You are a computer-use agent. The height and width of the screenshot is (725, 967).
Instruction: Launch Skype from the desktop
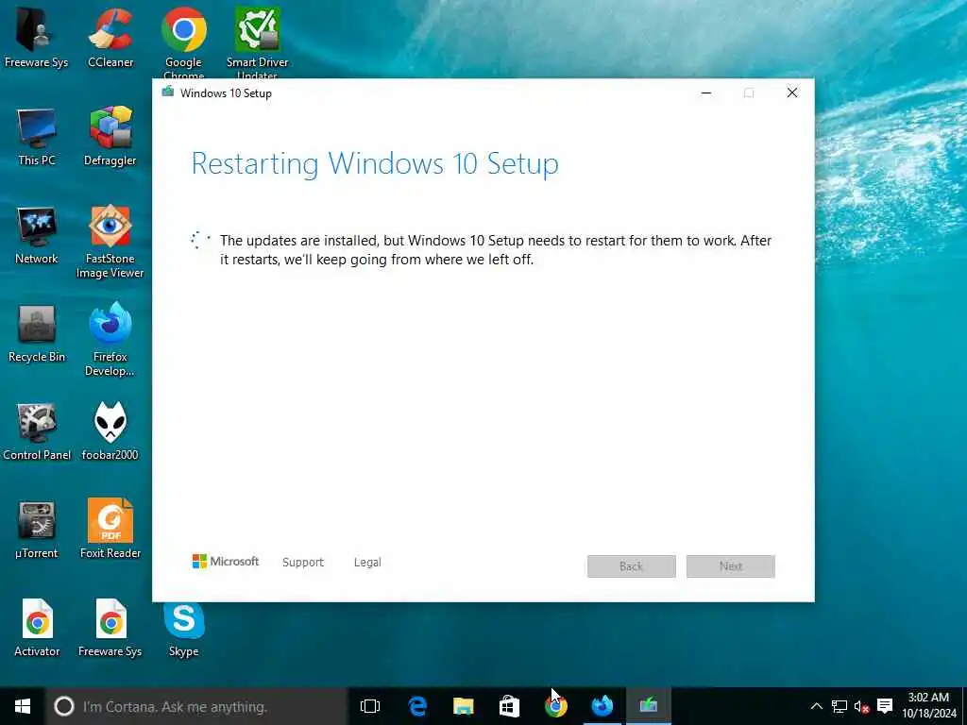(184, 628)
